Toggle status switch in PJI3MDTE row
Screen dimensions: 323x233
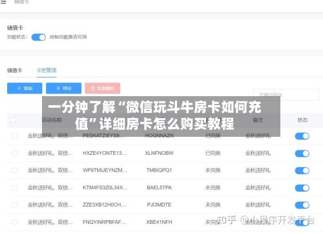[x=302, y=205]
